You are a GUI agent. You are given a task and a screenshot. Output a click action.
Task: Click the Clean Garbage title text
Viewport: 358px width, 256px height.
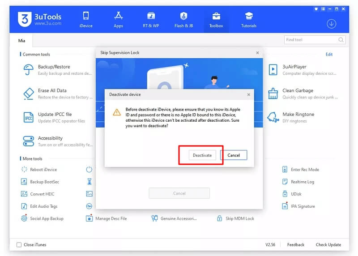[x=298, y=90]
